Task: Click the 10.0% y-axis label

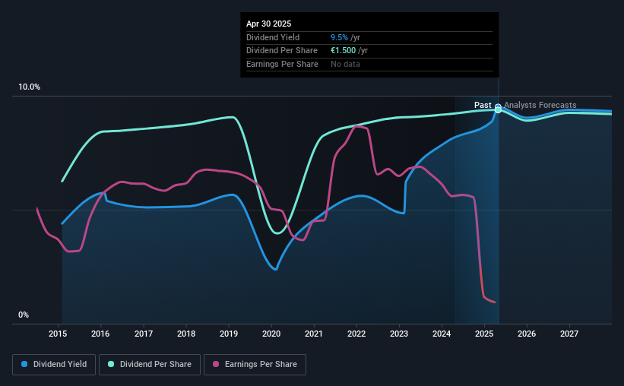Action: click(29, 87)
